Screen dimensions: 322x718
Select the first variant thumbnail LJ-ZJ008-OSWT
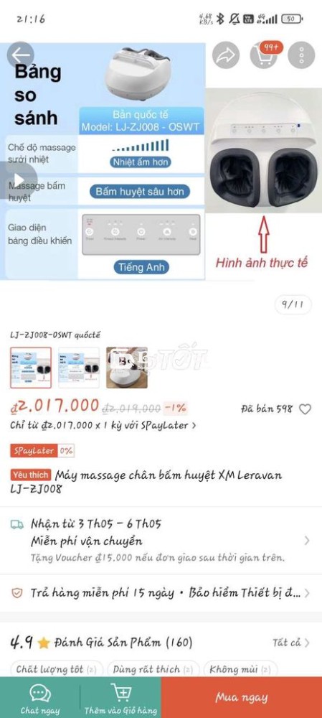[x=31, y=368]
